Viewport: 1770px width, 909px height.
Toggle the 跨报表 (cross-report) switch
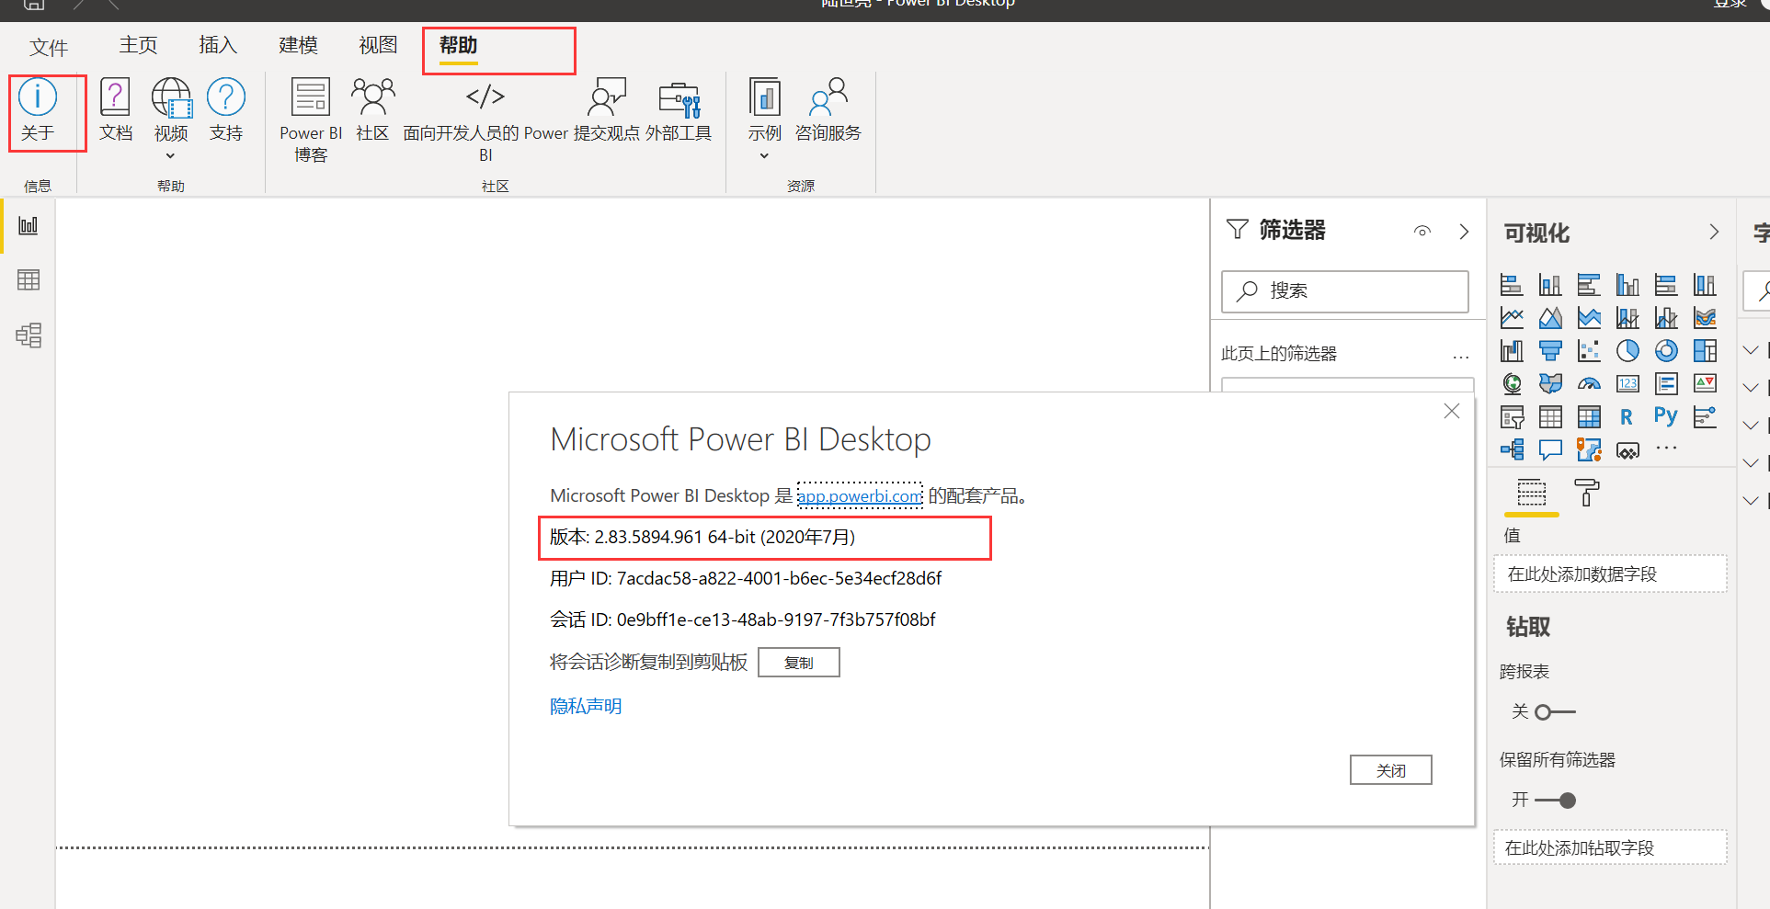tap(1555, 712)
